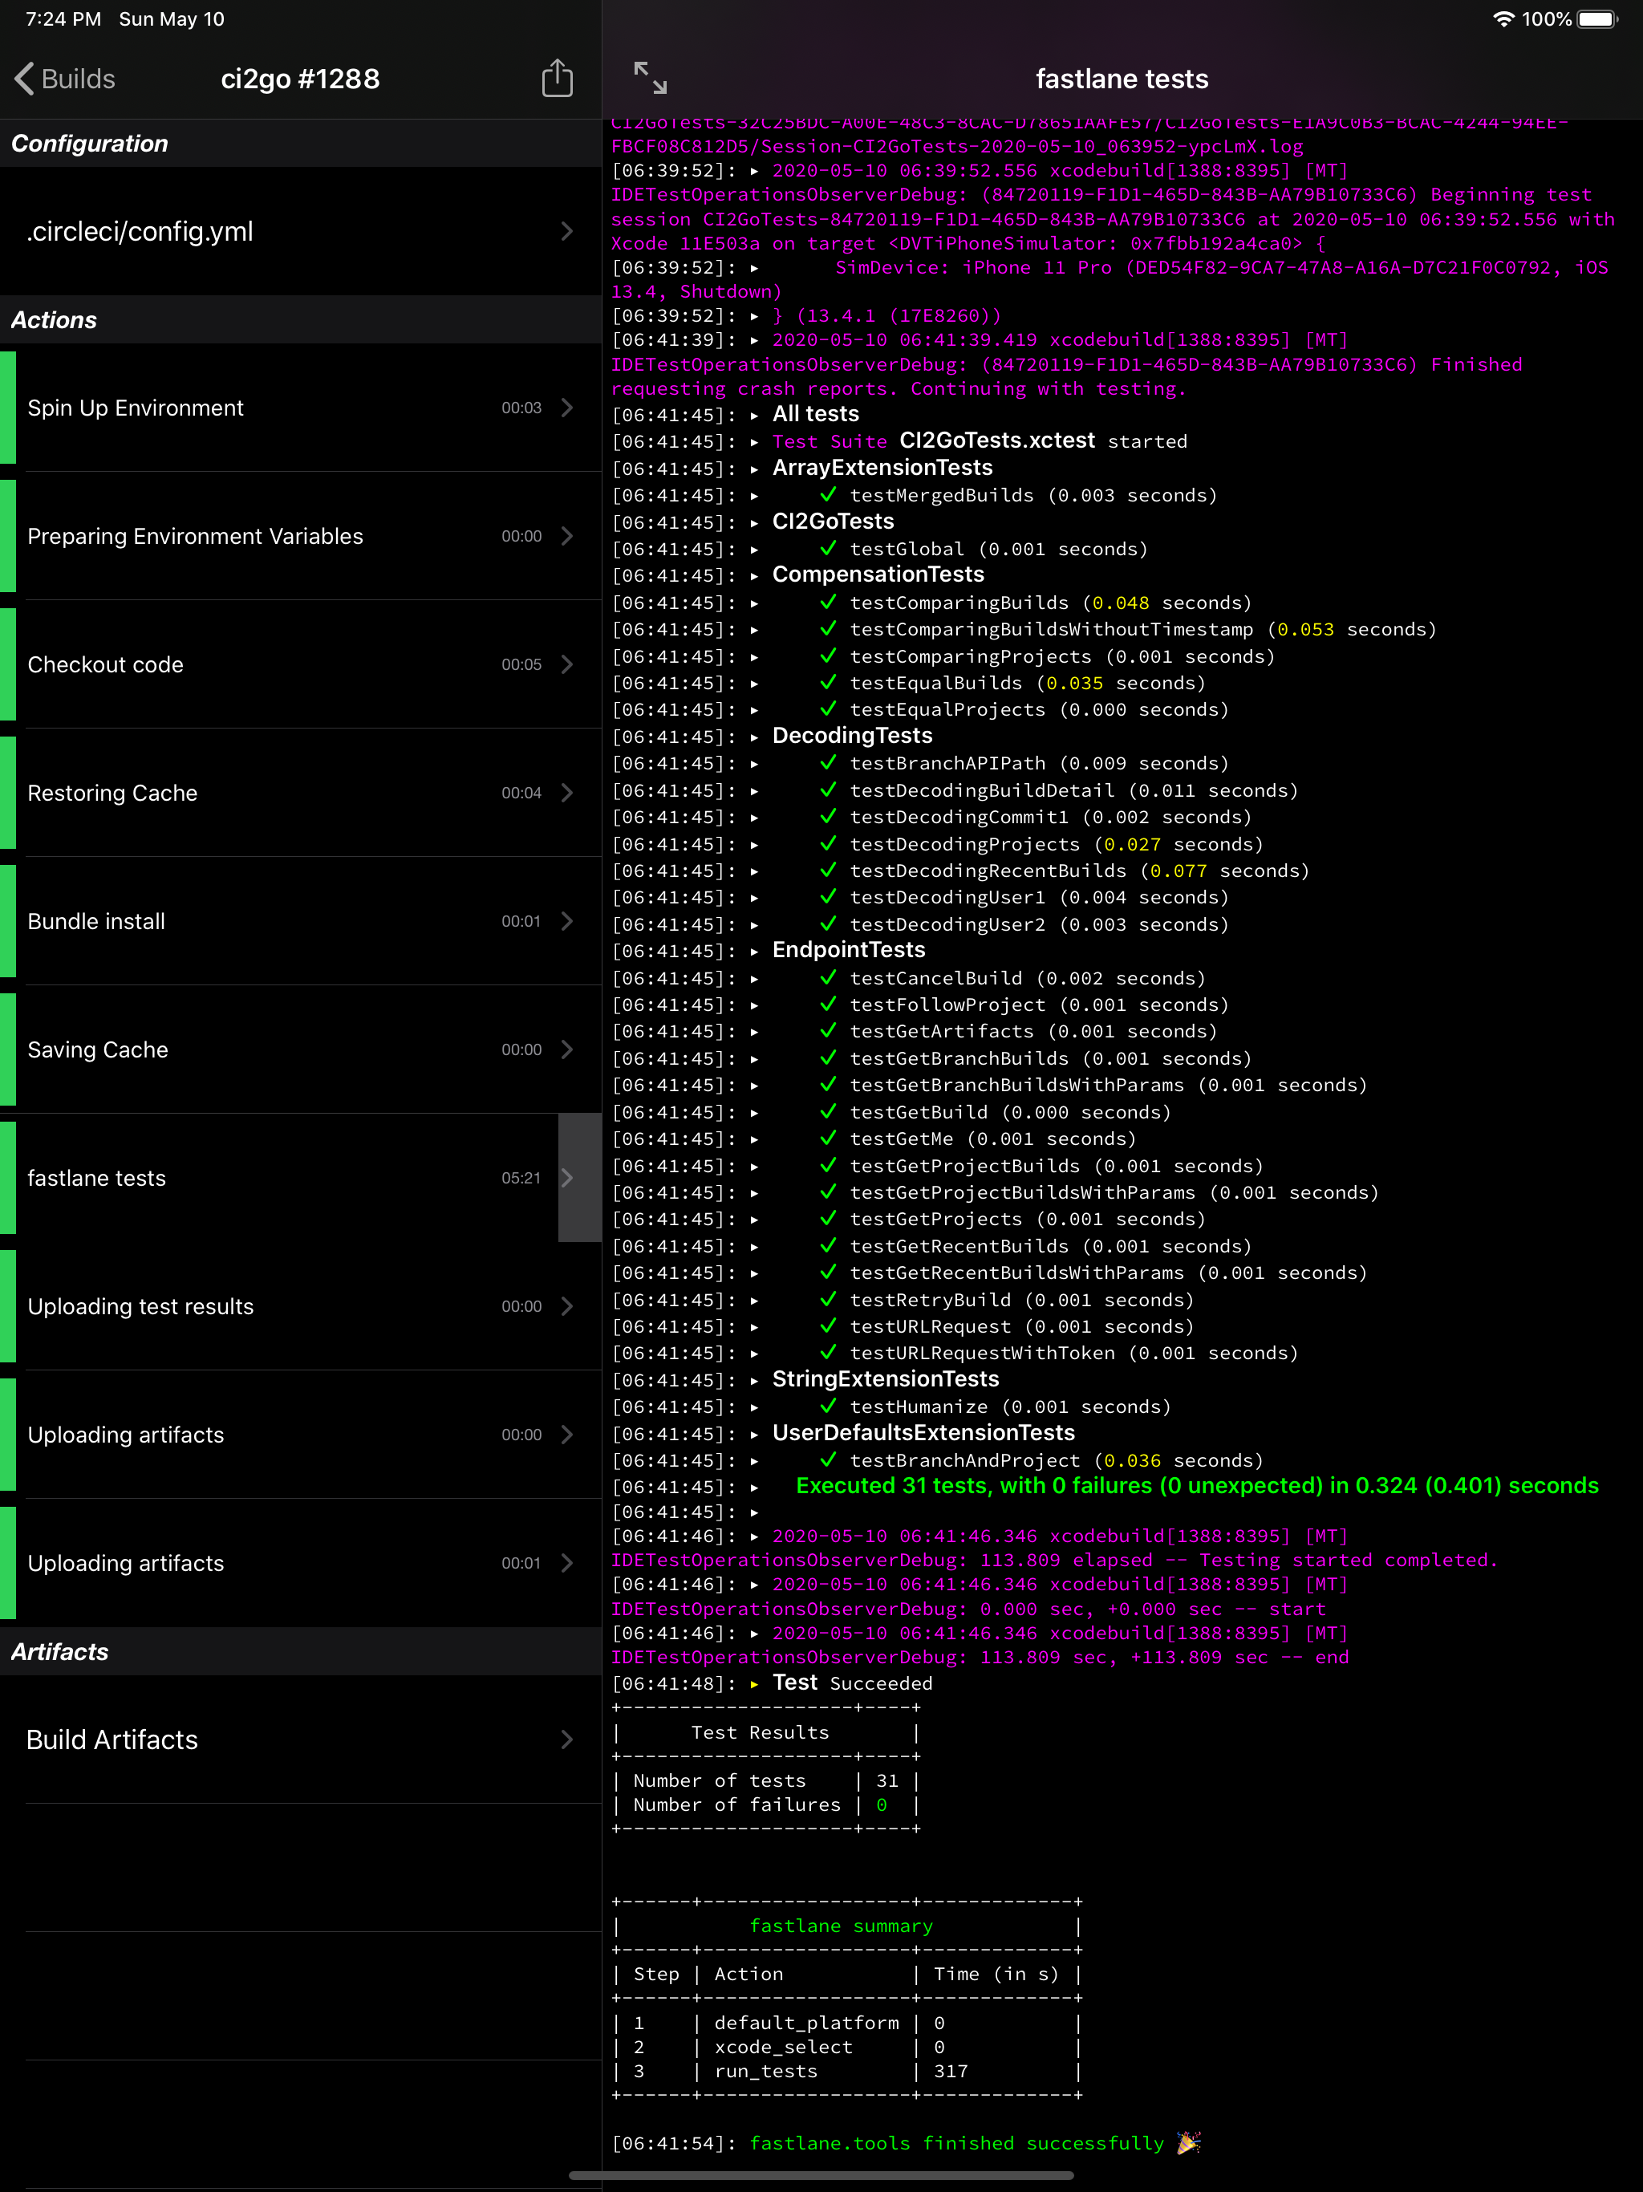Click testHumanize log entry

[x=1010, y=1407]
